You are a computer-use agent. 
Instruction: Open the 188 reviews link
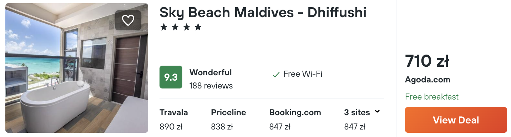point(211,86)
